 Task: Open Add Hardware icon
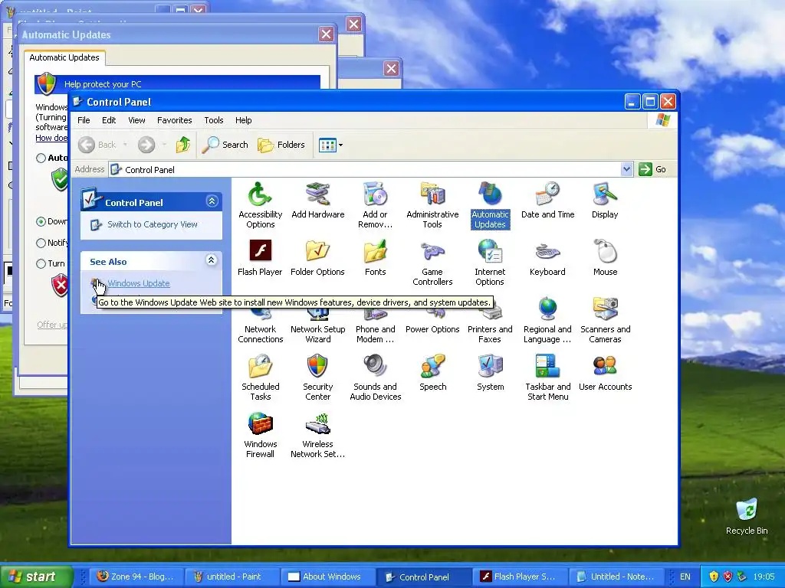pos(318,194)
